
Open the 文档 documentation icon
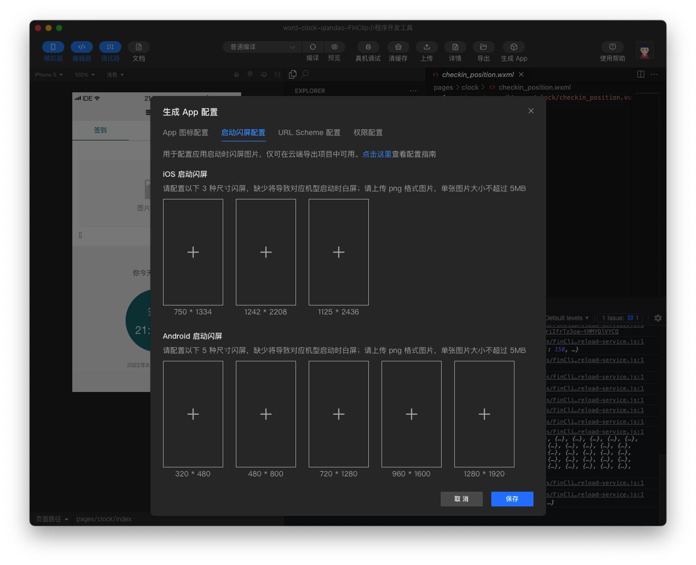click(x=139, y=47)
